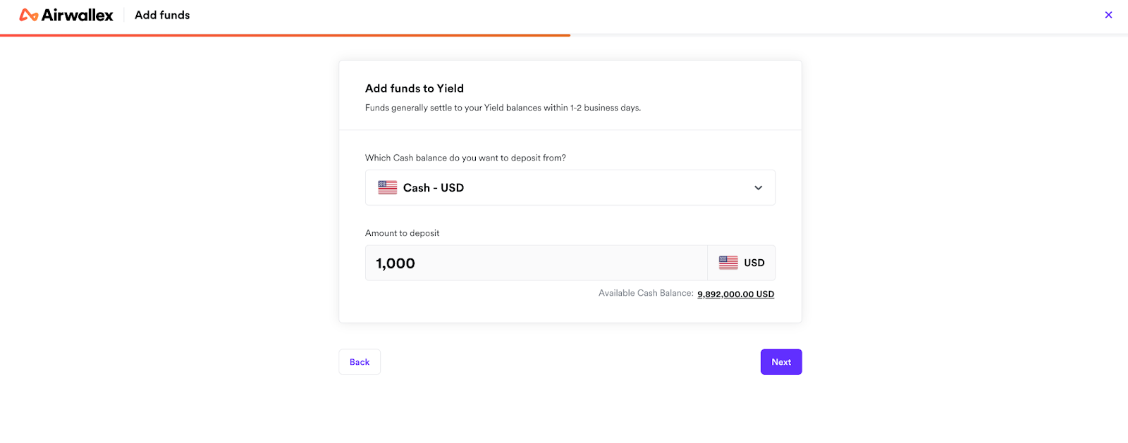1128x443 pixels.
Task: Click the US flag beside USD currency
Action: pyautogui.click(x=728, y=263)
